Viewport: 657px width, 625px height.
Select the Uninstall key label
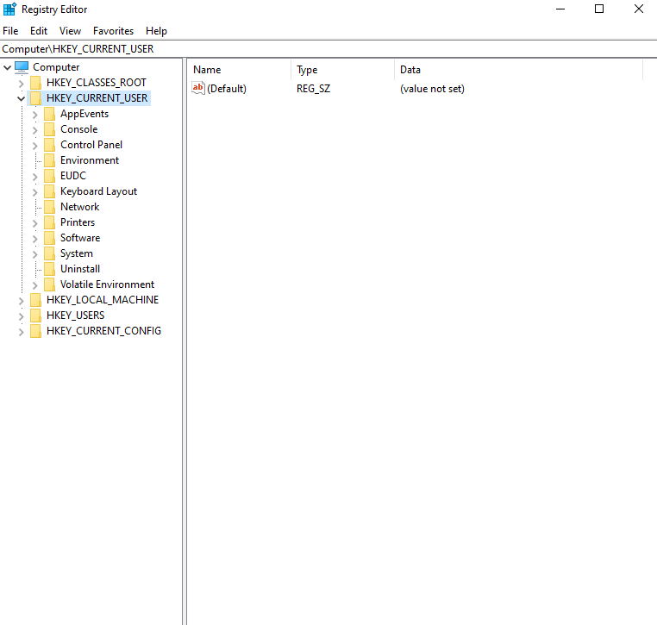coord(80,268)
